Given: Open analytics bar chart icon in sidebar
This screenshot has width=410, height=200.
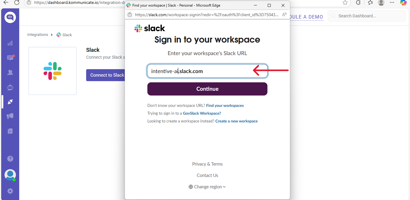Looking at the screenshot, I should (10, 43).
